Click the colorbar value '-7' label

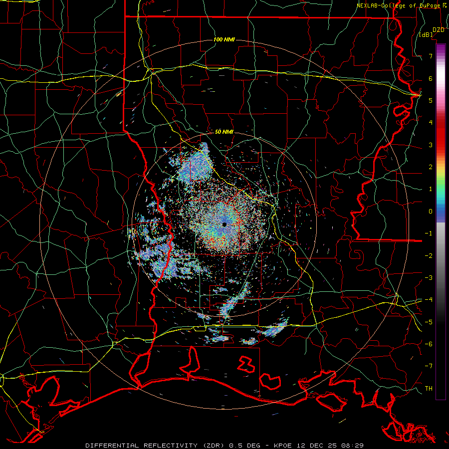[x=429, y=366]
